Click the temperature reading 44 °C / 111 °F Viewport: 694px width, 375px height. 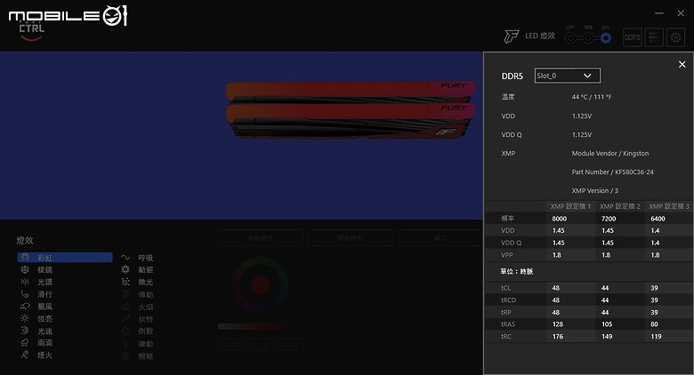592,97
